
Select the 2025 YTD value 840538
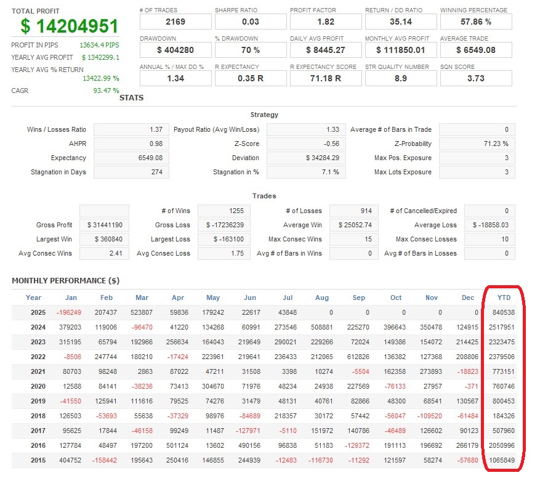coord(504,312)
